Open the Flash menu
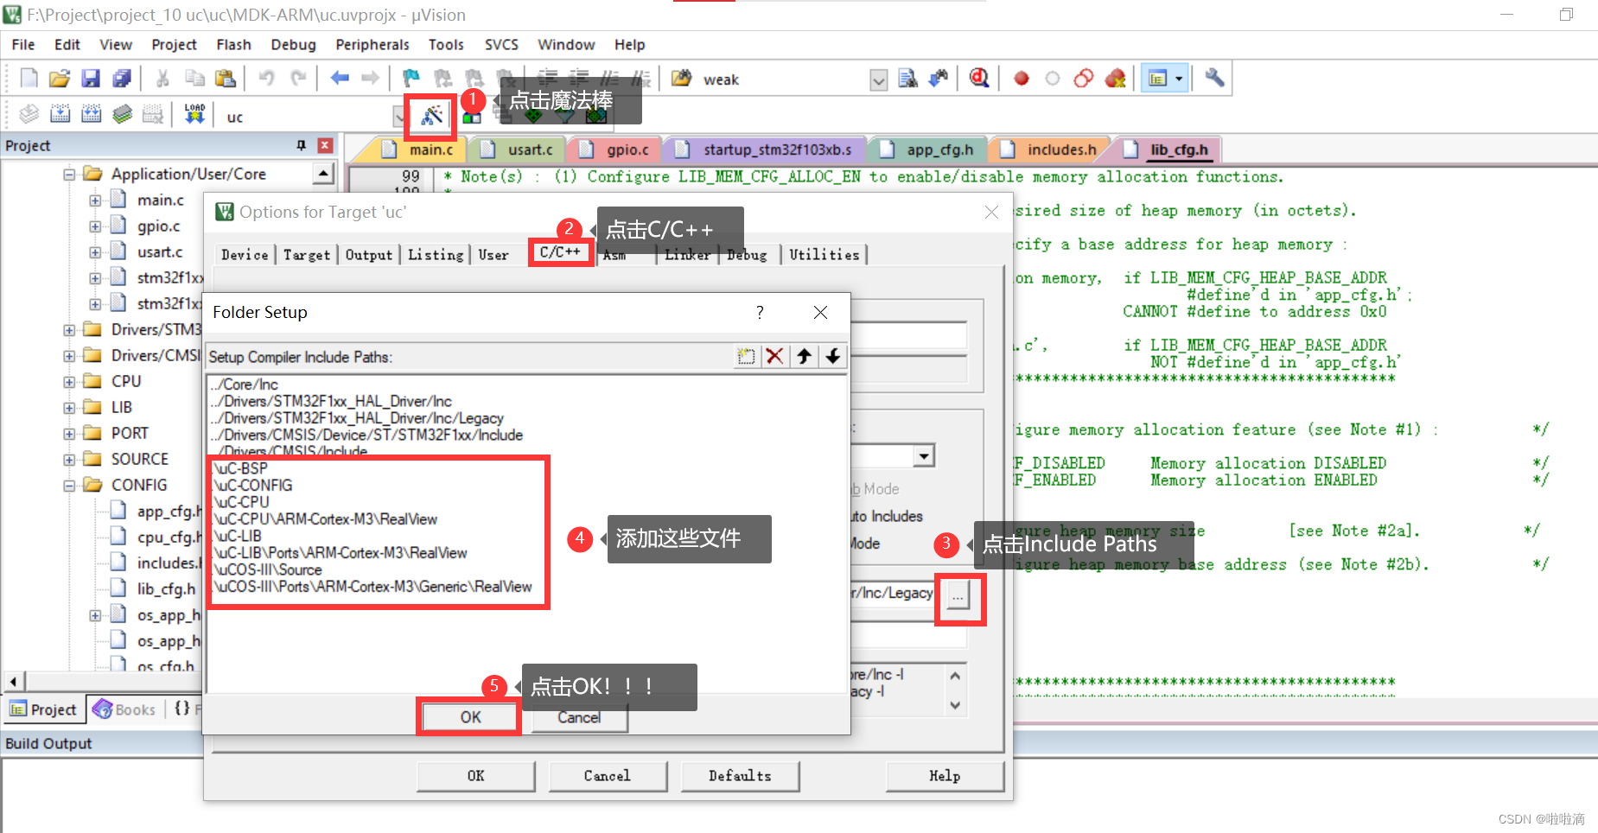The height and width of the screenshot is (833, 1598). [x=233, y=44]
